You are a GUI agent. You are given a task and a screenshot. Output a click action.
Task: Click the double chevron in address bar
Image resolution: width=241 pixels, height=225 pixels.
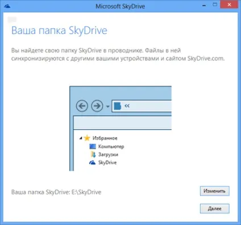pyautogui.click(x=127, y=106)
